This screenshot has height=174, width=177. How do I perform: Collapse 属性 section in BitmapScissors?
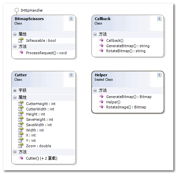[15, 34]
